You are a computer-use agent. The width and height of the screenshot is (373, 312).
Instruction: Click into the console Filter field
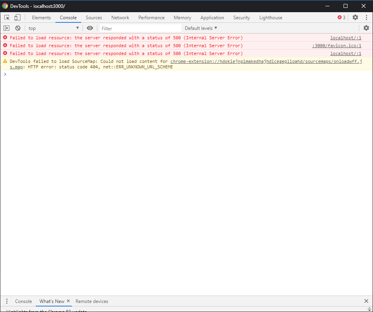coord(140,28)
